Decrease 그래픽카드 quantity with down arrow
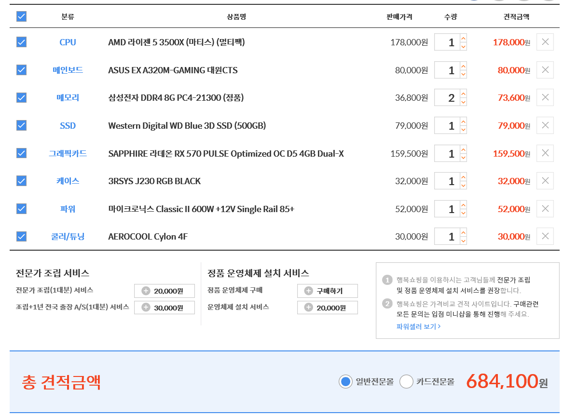This screenshot has height=416, width=563. [463, 158]
